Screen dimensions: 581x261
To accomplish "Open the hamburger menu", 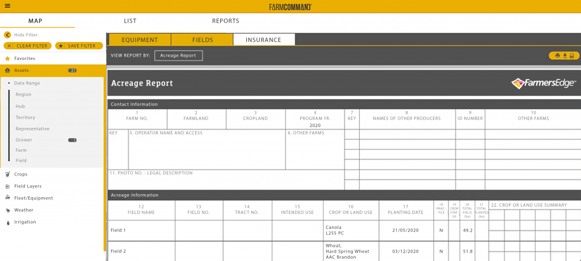I will tap(7, 6).
